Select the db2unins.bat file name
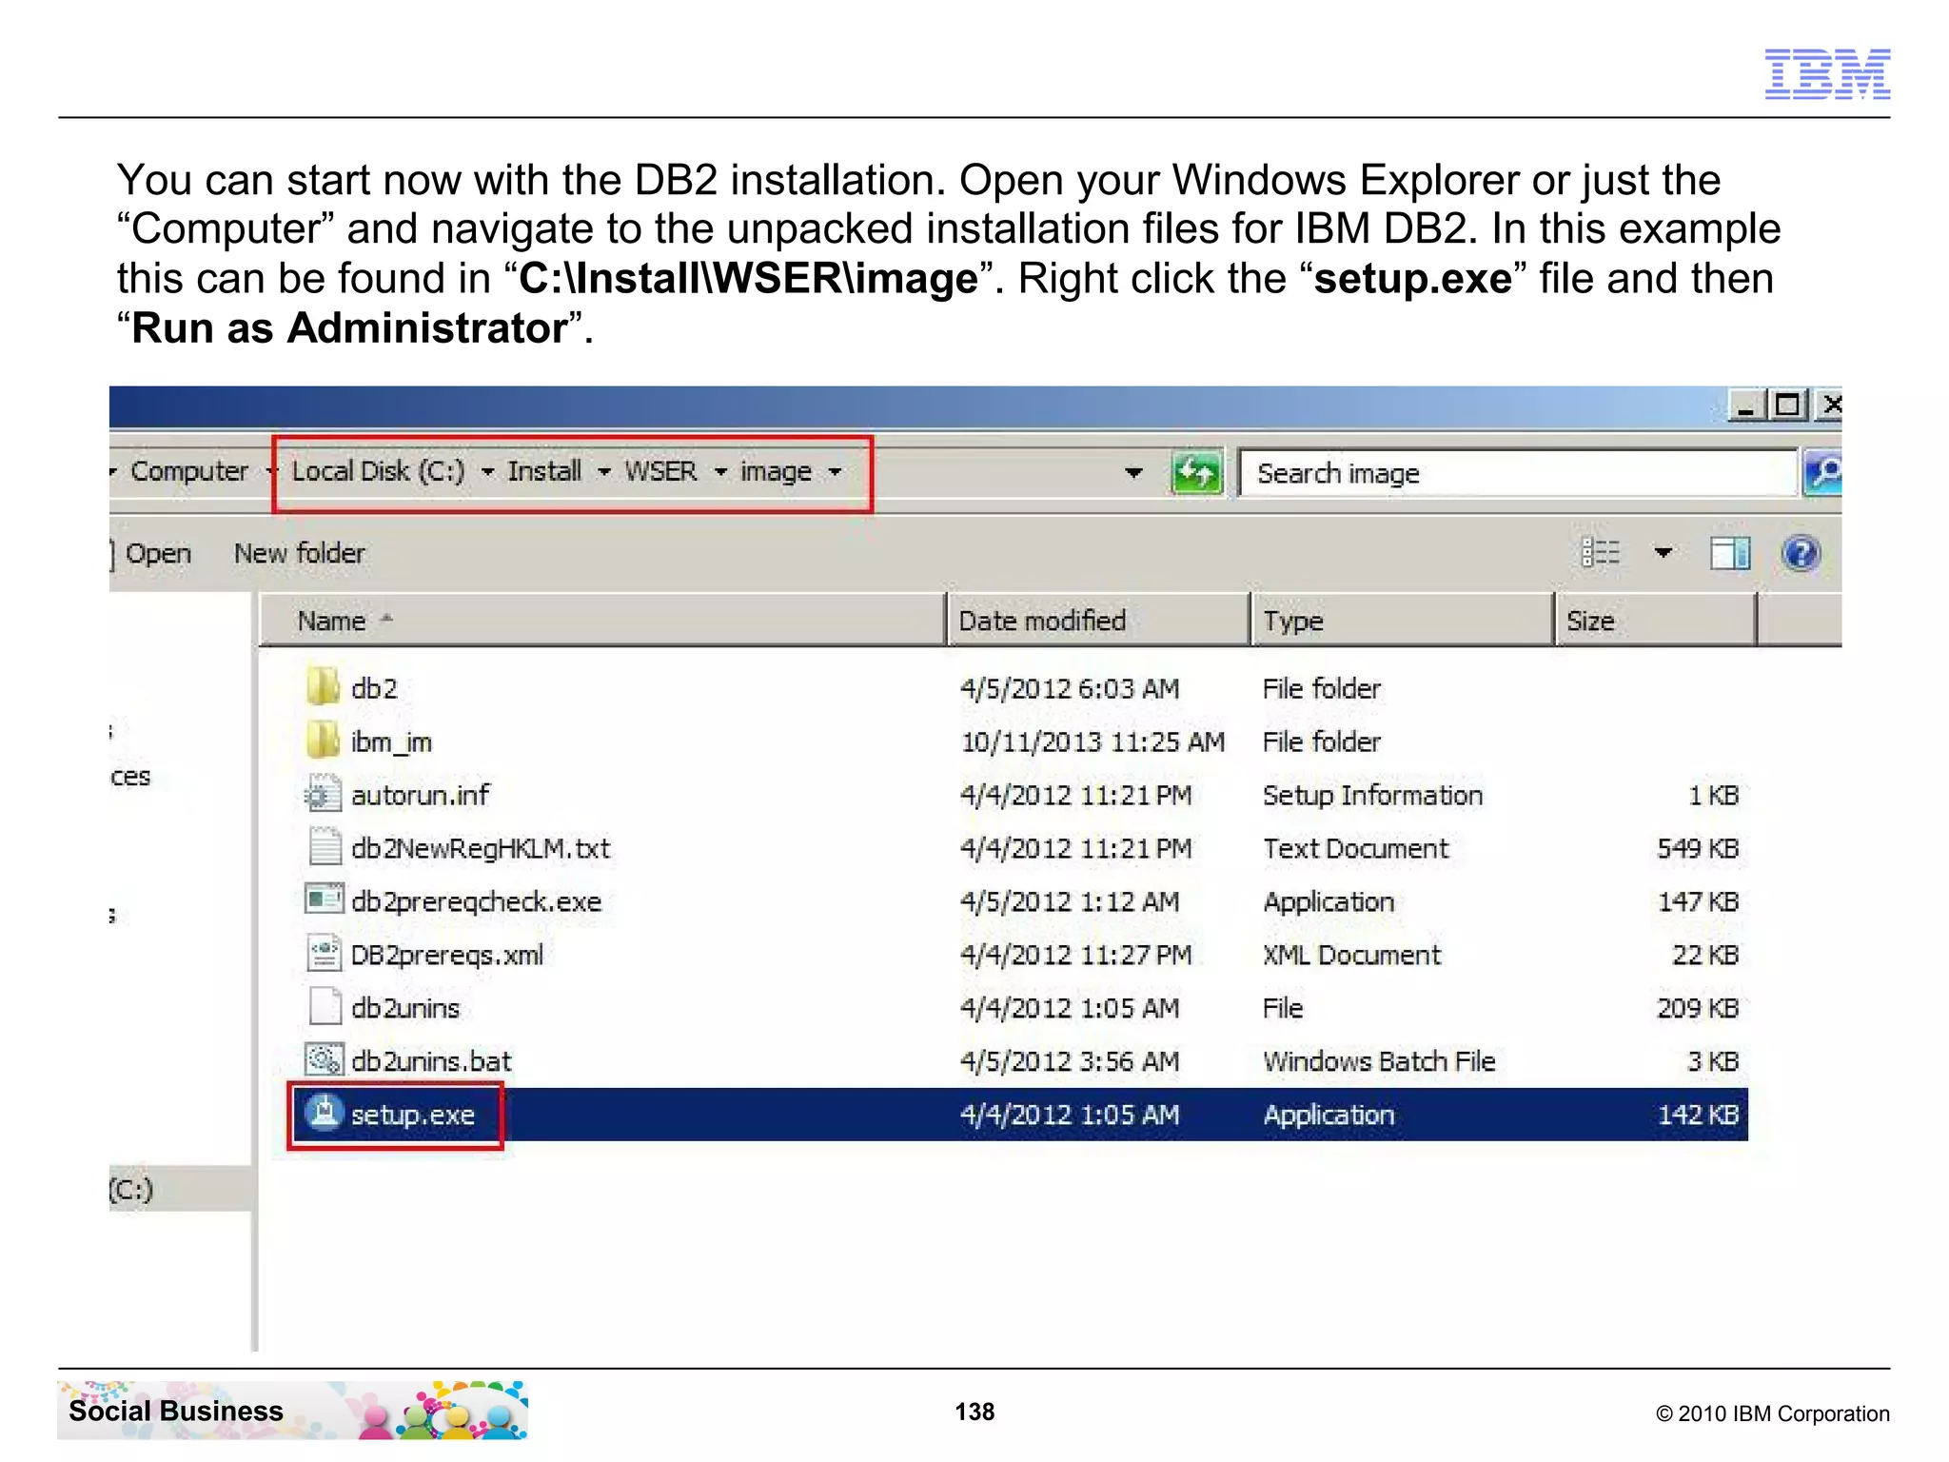1949x1462 pixels. pos(431,1061)
